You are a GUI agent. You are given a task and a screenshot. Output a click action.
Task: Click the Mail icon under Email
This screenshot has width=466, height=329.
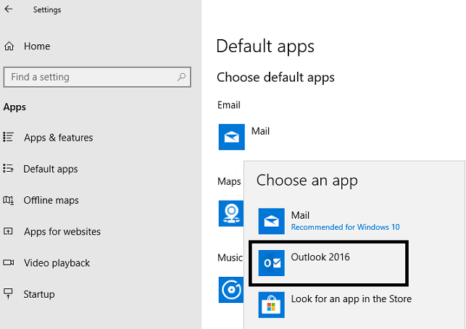(x=231, y=137)
